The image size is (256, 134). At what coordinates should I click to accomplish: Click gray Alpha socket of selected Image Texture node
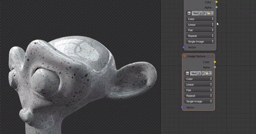[x=215, y=67]
